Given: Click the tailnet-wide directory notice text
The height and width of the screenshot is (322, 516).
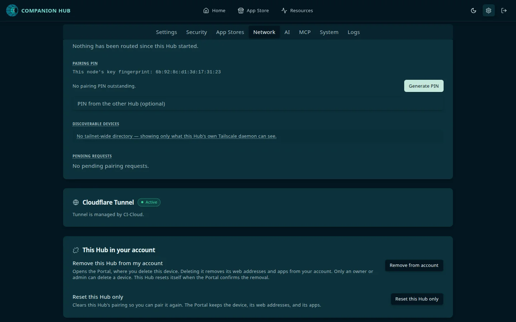Looking at the screenshot, I should (x=177, y=136).
